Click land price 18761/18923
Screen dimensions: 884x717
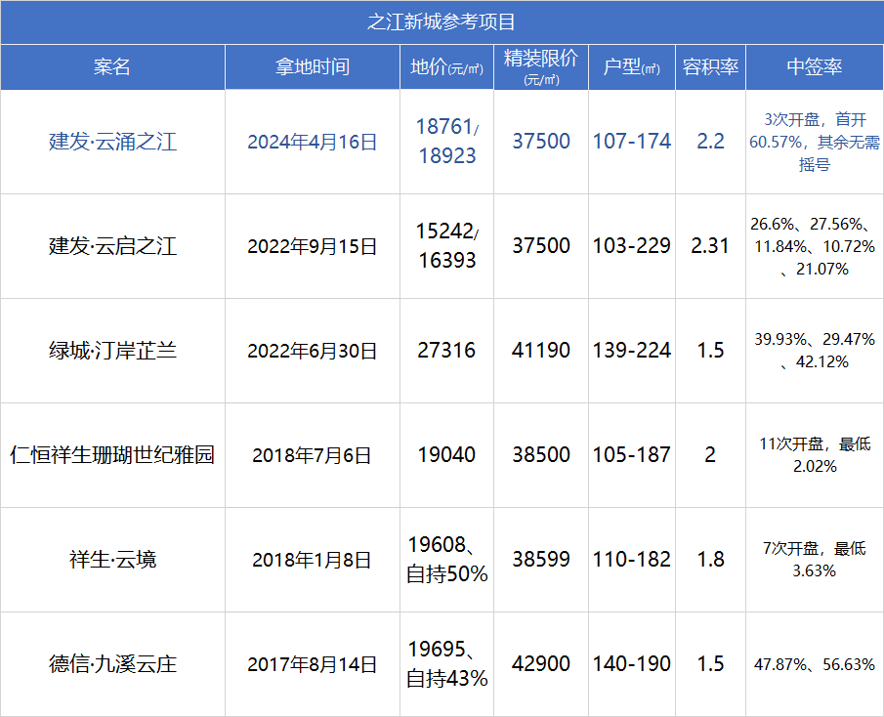[x=447, y=142]
